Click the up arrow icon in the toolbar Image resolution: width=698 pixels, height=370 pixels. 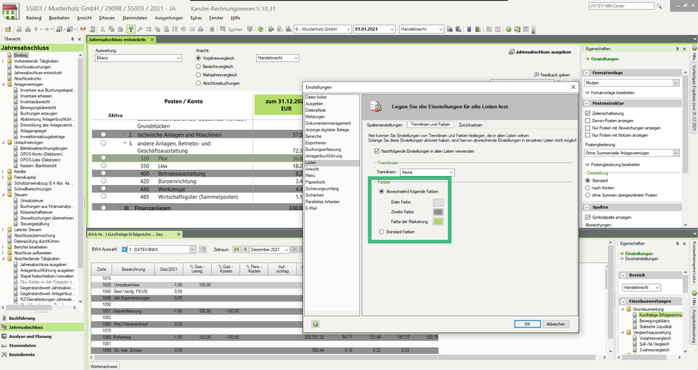point(36,29)
